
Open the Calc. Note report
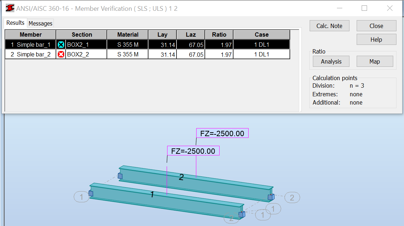click(x=329, y=26)
